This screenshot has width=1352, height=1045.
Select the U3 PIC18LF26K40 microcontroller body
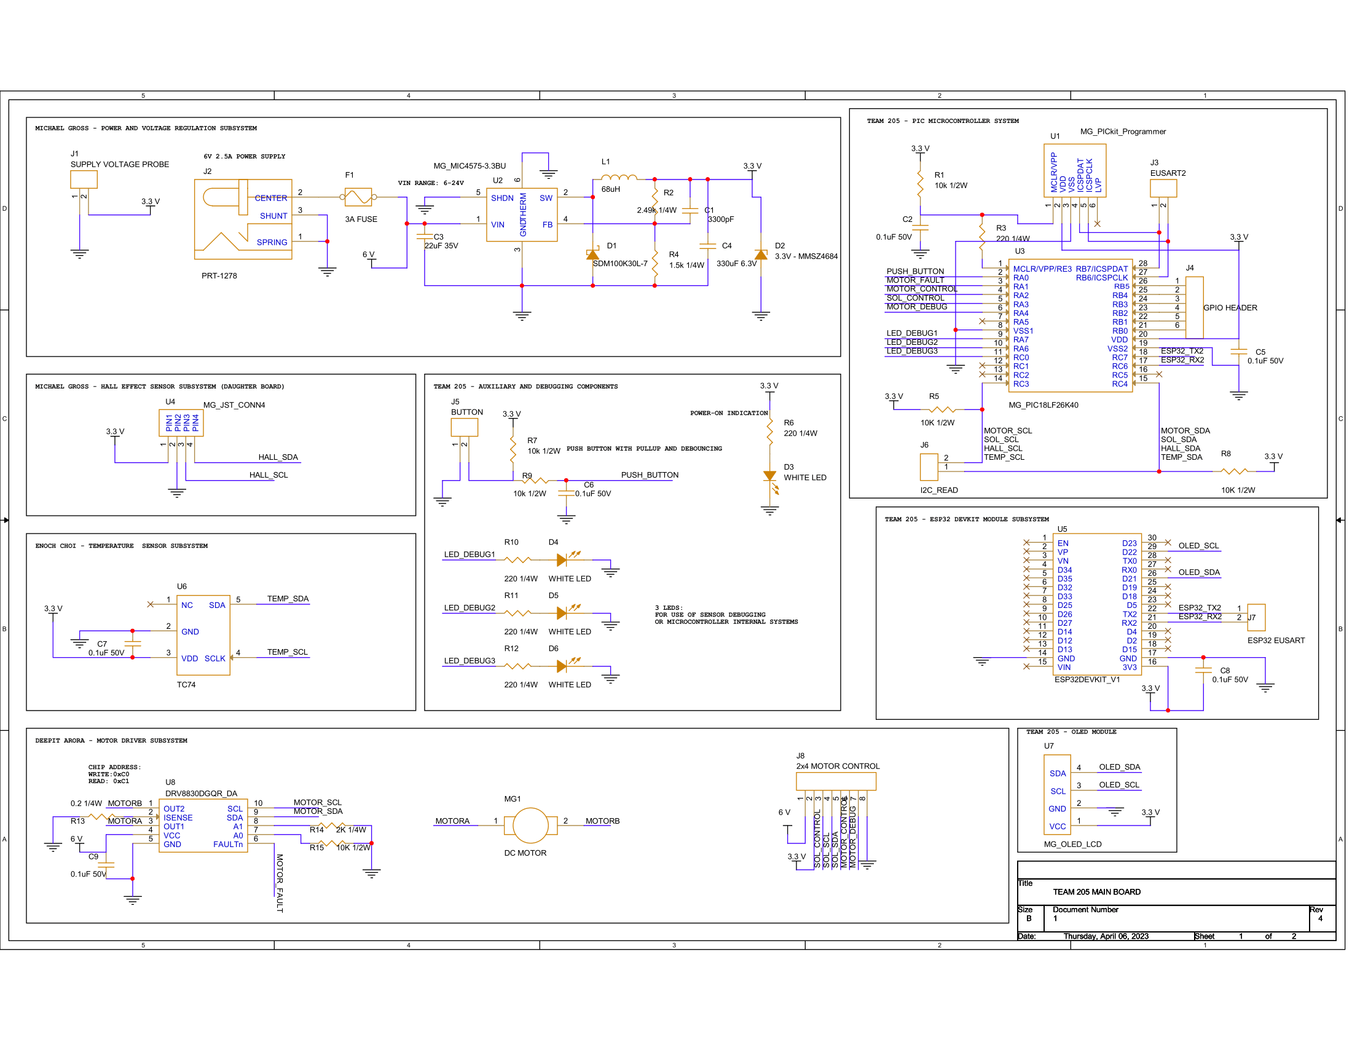coord(1071,326)
